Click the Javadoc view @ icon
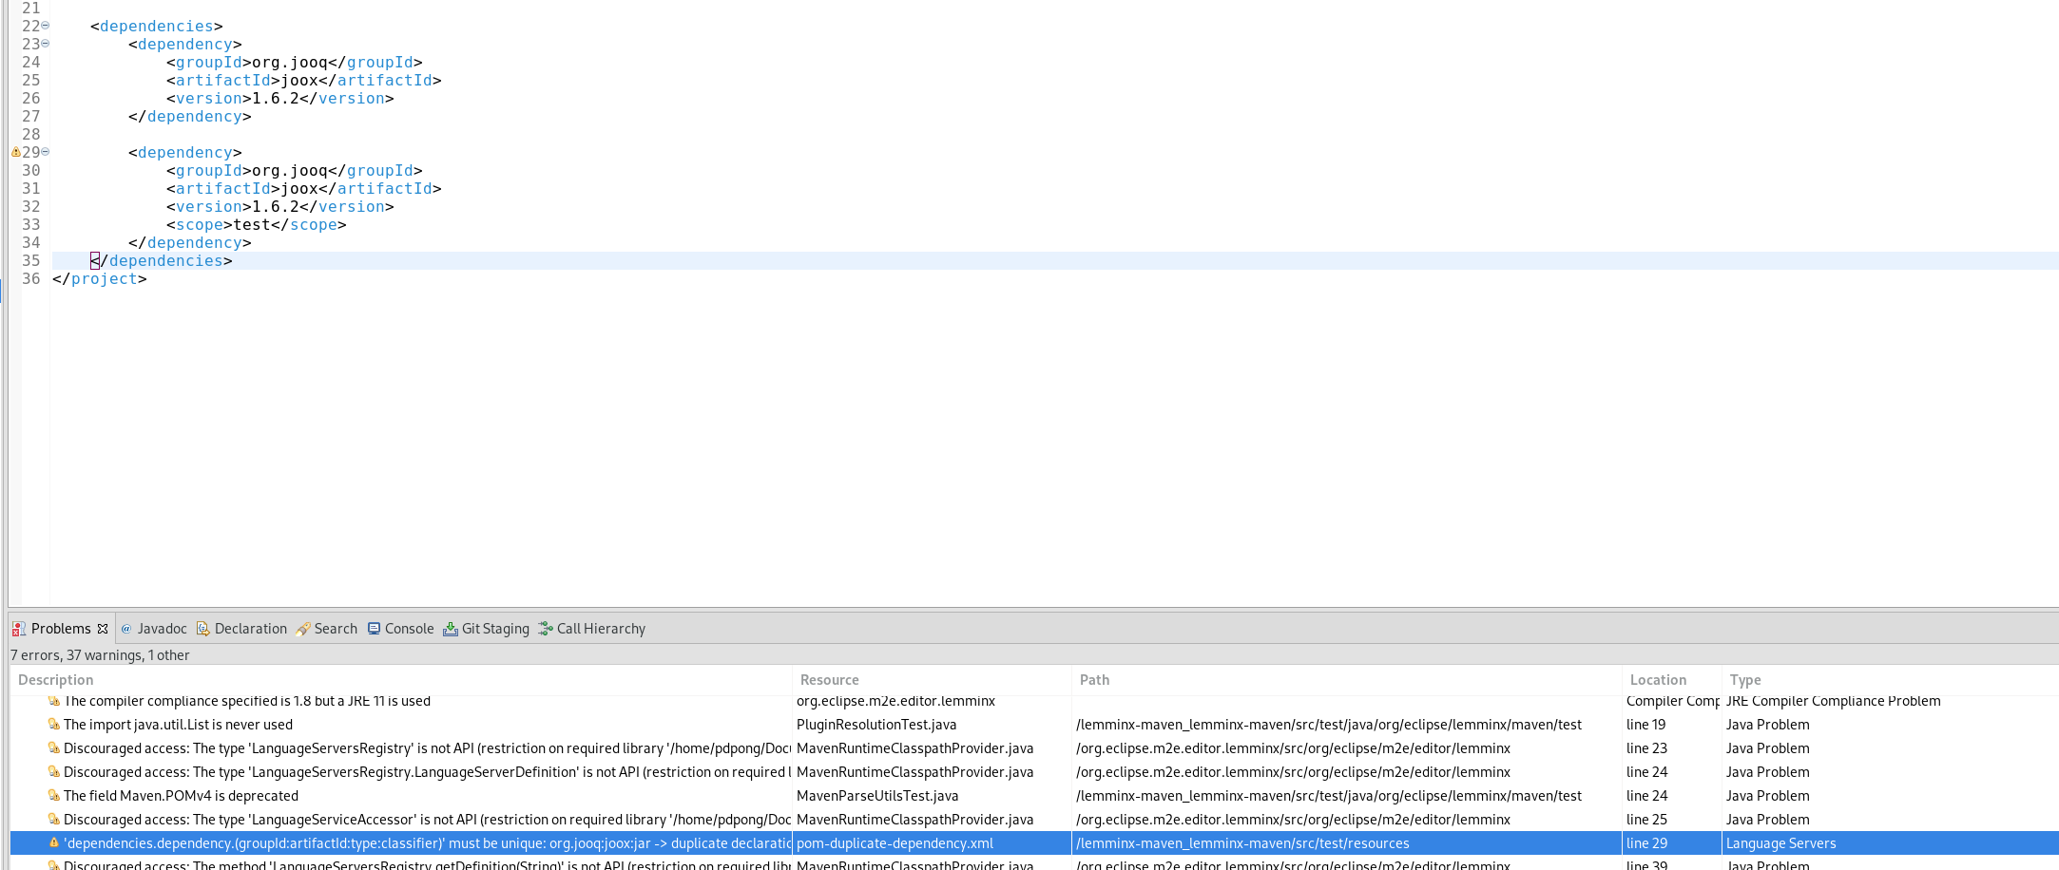2059x870 pixels. 126,628
